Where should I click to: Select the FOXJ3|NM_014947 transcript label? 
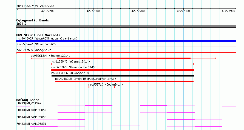tap(29, 103)
